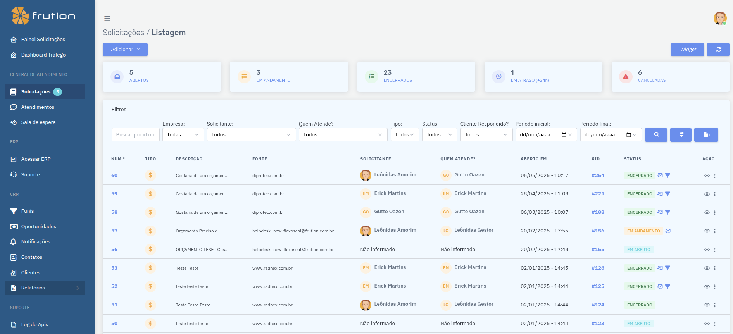
Task: Click the magnifier search button in filters
Action: click(656, 135)
